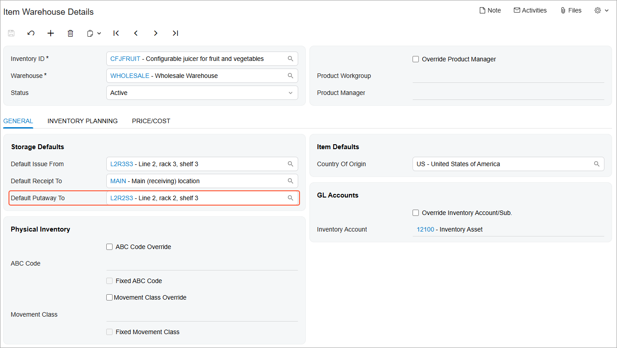Go to next record arrow

[x=156, y=33]
